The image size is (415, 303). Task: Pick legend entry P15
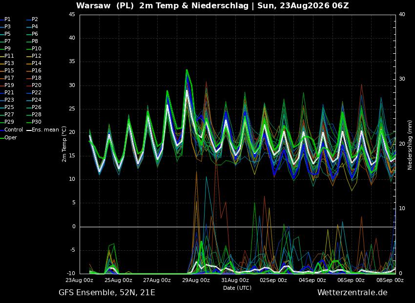9,70
